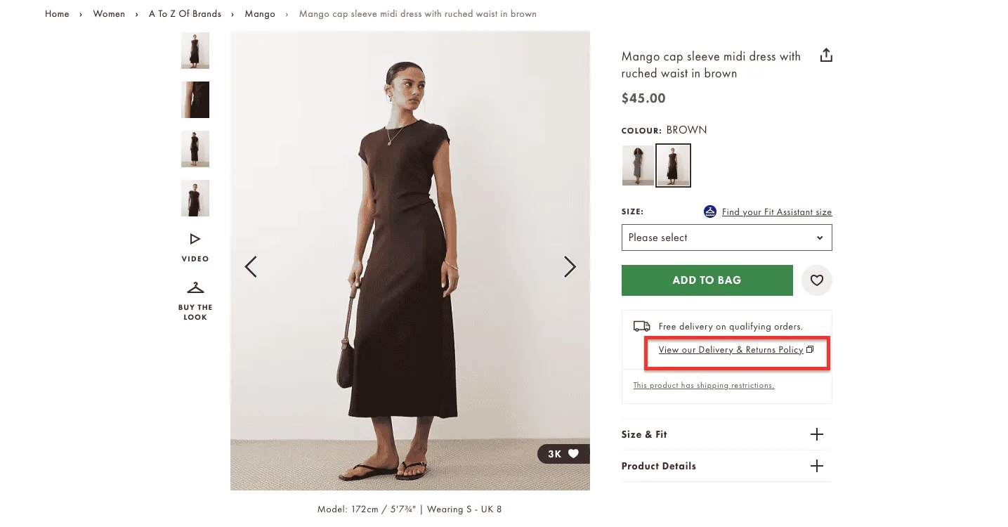The width and height of the screenshot is (1008, 527).
Task: Open the shipping restrictions link
Action: 703,385
